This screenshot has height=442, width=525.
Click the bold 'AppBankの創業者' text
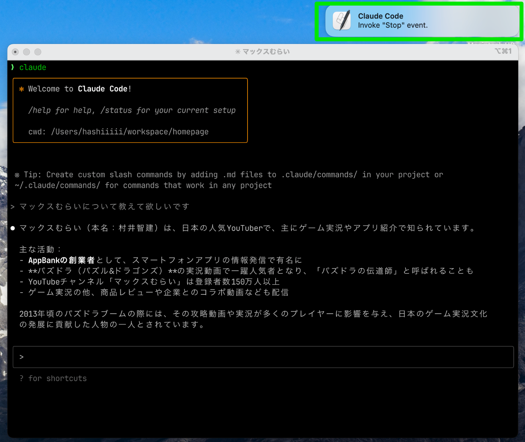click(61, 260)
